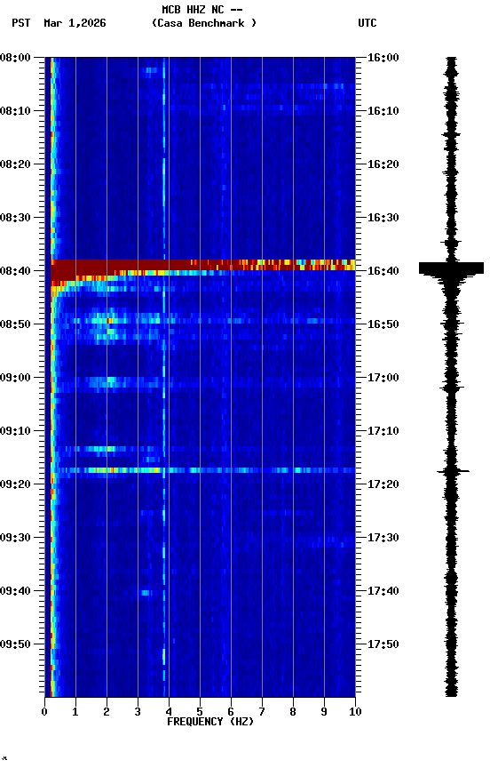
Task: Click the 16:30 UTC time label
Action: [383, 218]
